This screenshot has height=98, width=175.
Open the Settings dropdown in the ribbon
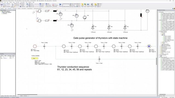coord(100,4)
